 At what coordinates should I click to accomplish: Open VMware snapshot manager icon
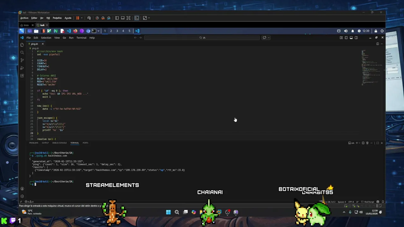coord(109,18)
